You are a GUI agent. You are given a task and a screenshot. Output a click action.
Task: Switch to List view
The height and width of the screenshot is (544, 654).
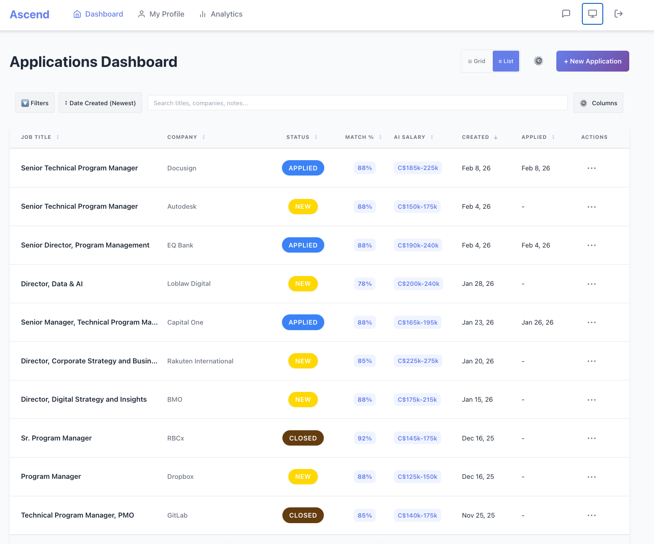coord(506,61)
